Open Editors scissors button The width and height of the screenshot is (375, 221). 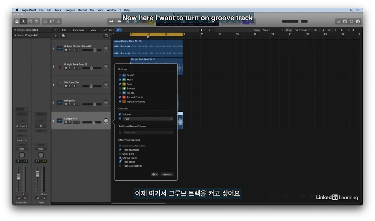pyautogui.click(x=58, y=21)
